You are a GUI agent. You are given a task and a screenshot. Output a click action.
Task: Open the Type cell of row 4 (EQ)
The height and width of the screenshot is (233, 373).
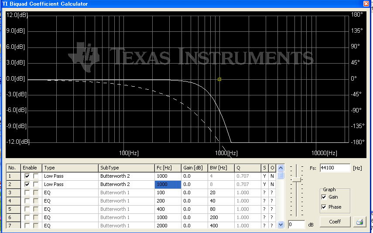70,201
